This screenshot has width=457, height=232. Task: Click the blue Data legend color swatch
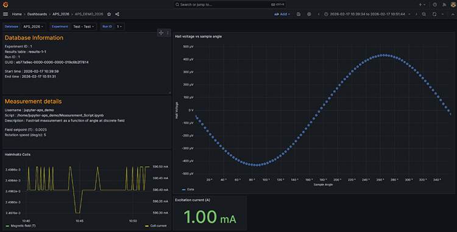(x=183, y=189)
